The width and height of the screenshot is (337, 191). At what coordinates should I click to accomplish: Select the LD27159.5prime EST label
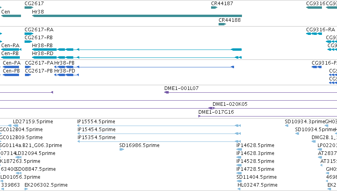point(33,122)
